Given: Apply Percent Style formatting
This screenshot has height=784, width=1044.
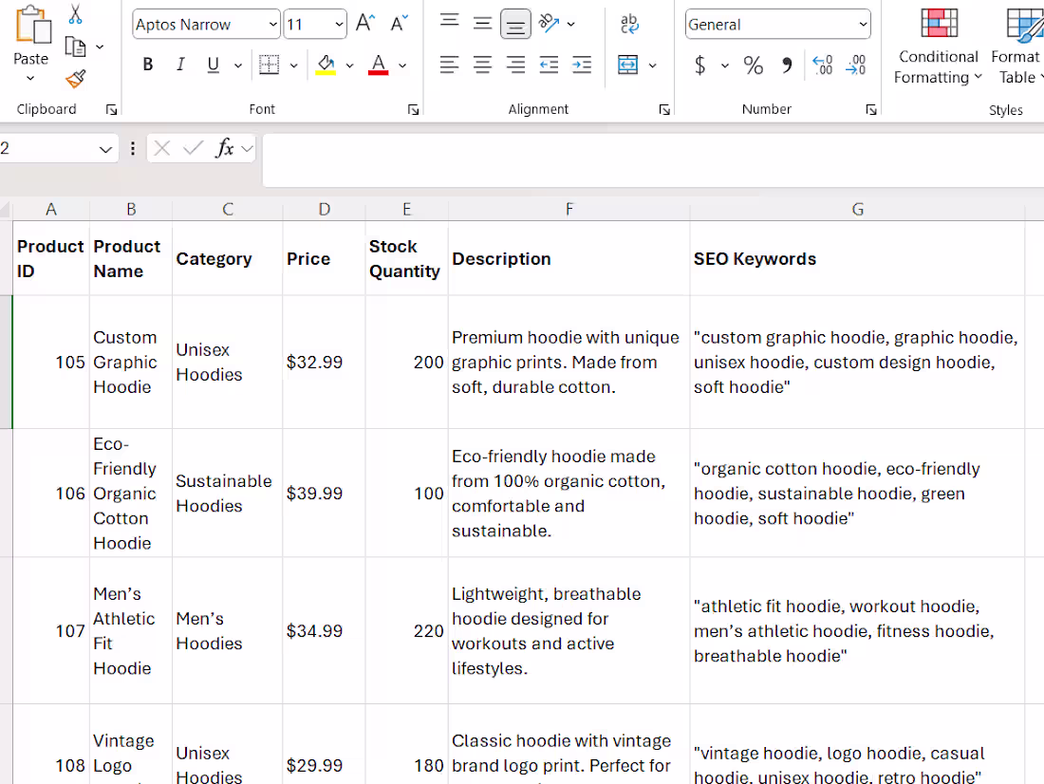Looking at the screenshot, I should [752, 65].
